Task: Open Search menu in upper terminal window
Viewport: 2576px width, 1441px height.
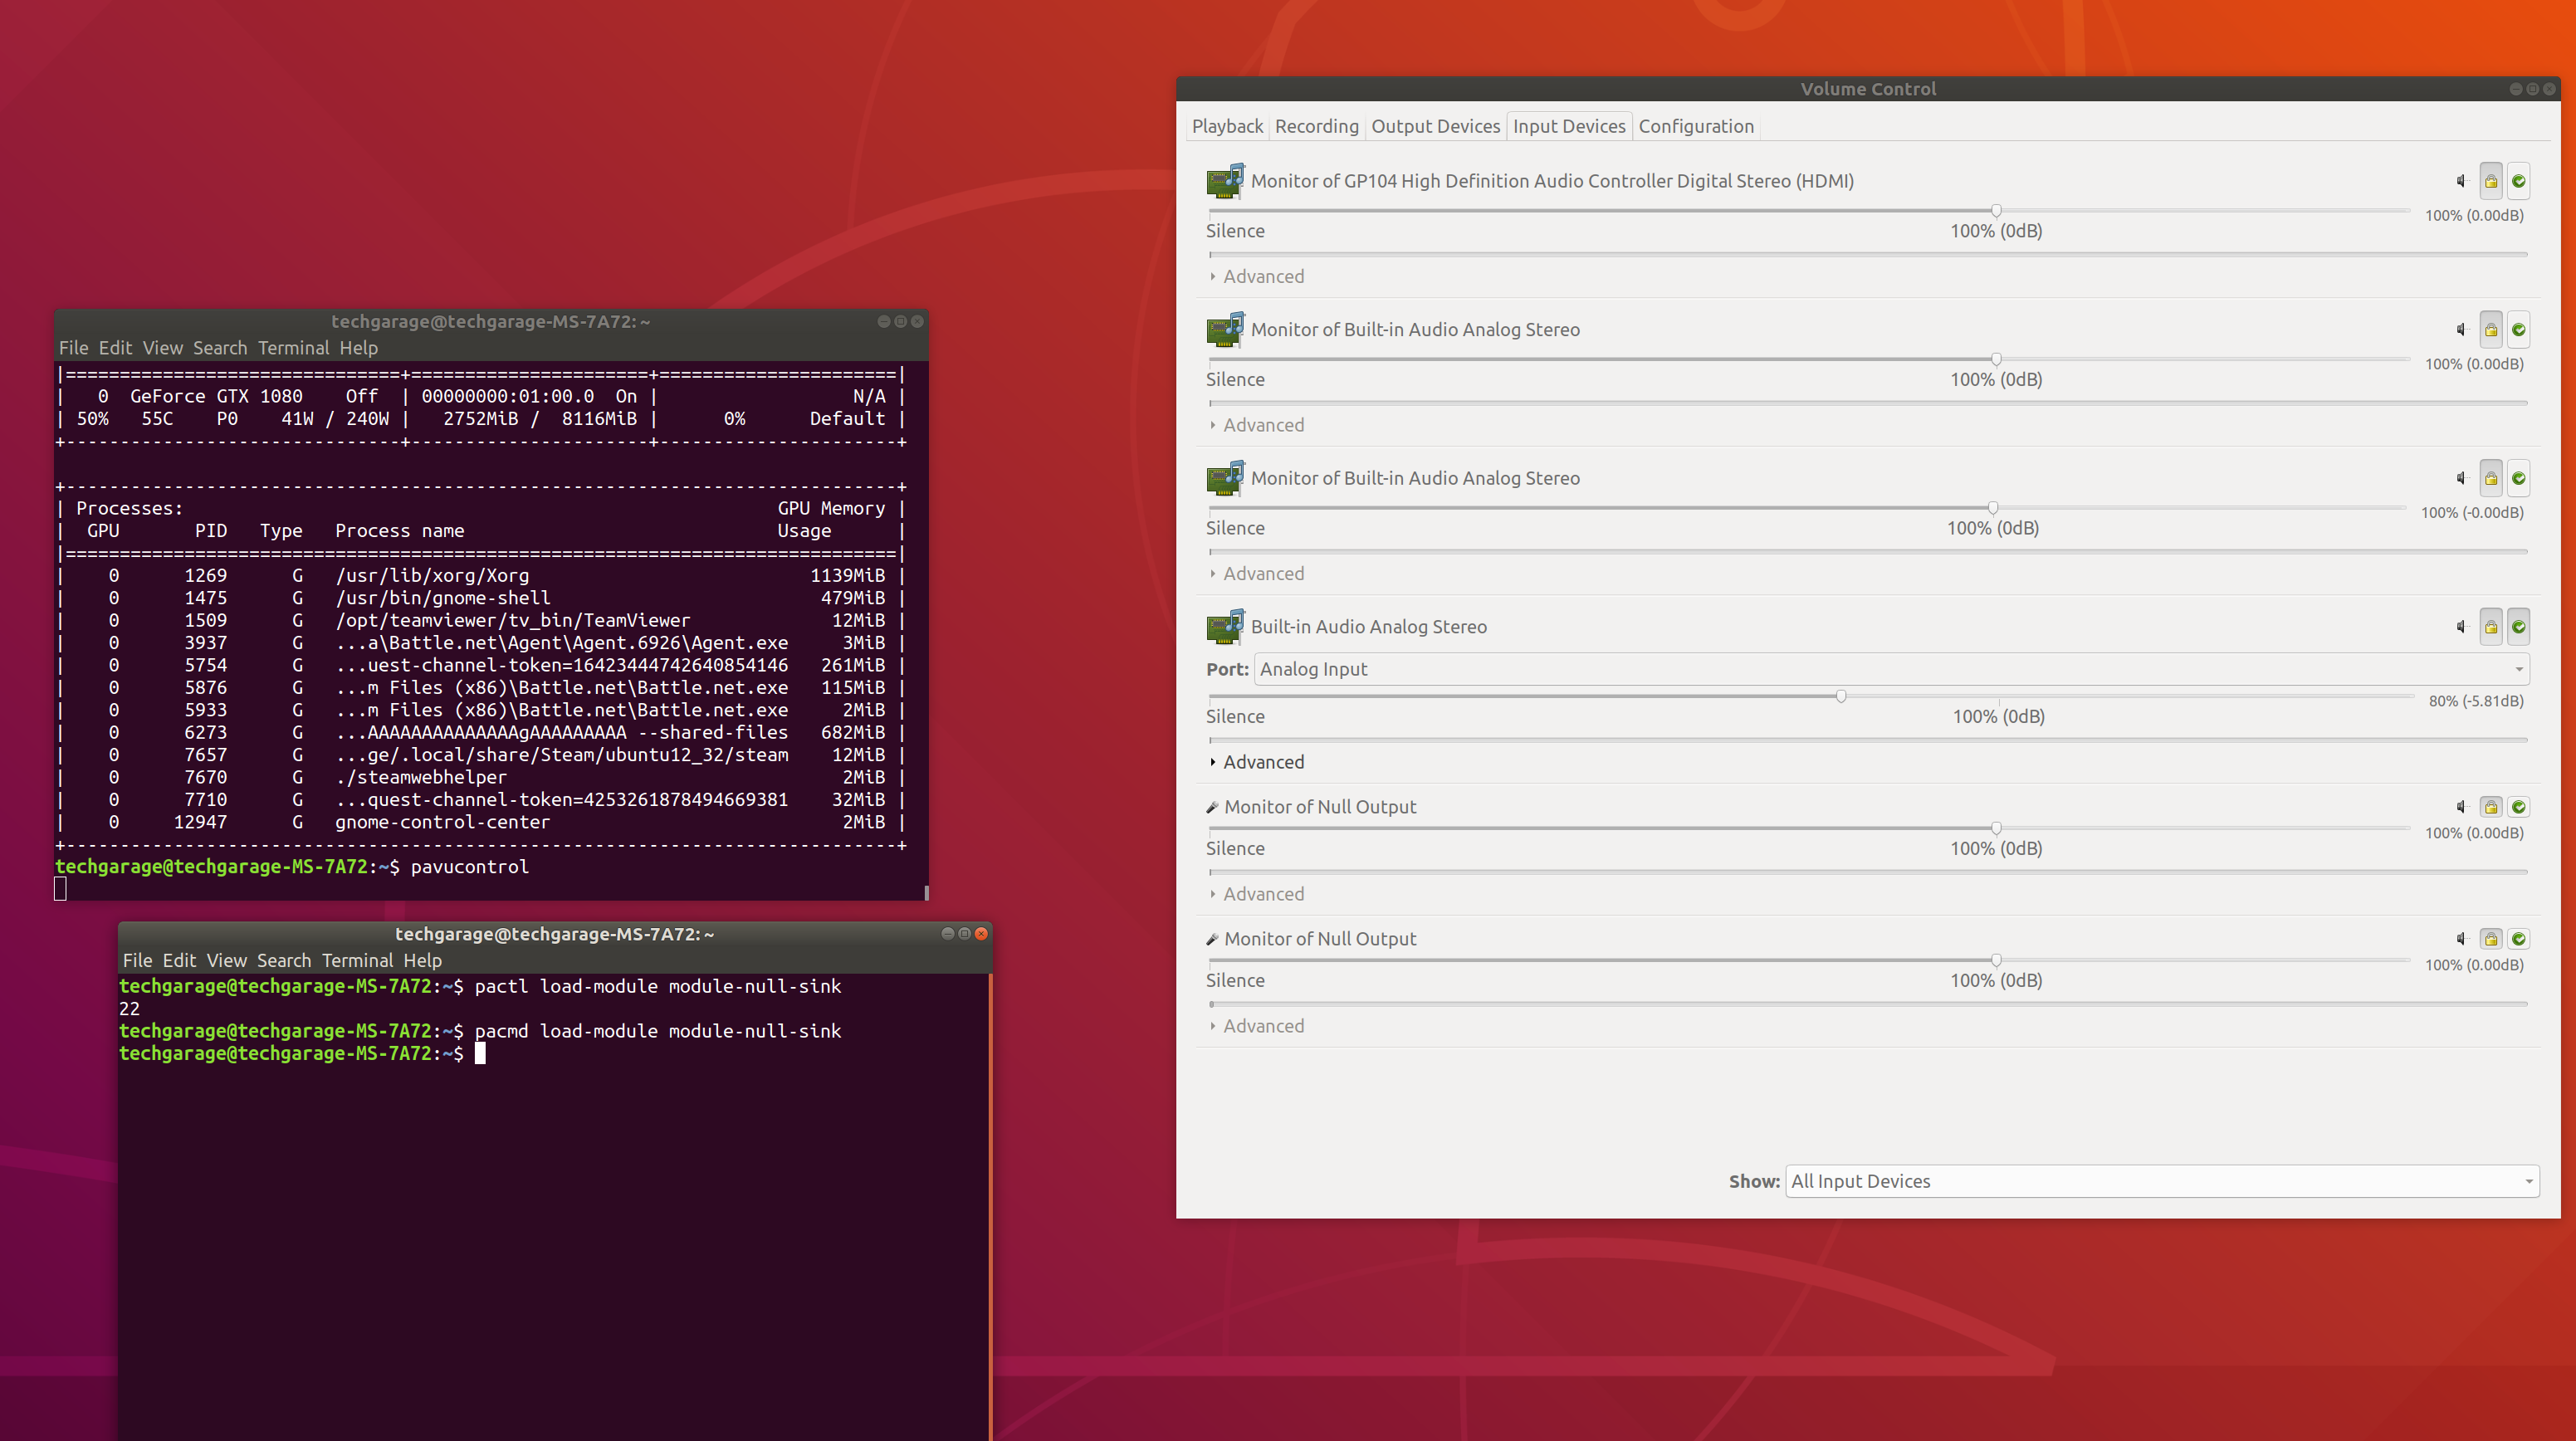Action: pyautogui.click(x=219, y=348)
